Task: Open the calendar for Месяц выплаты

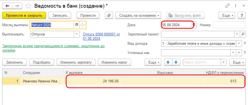Action: click(77, 25)
